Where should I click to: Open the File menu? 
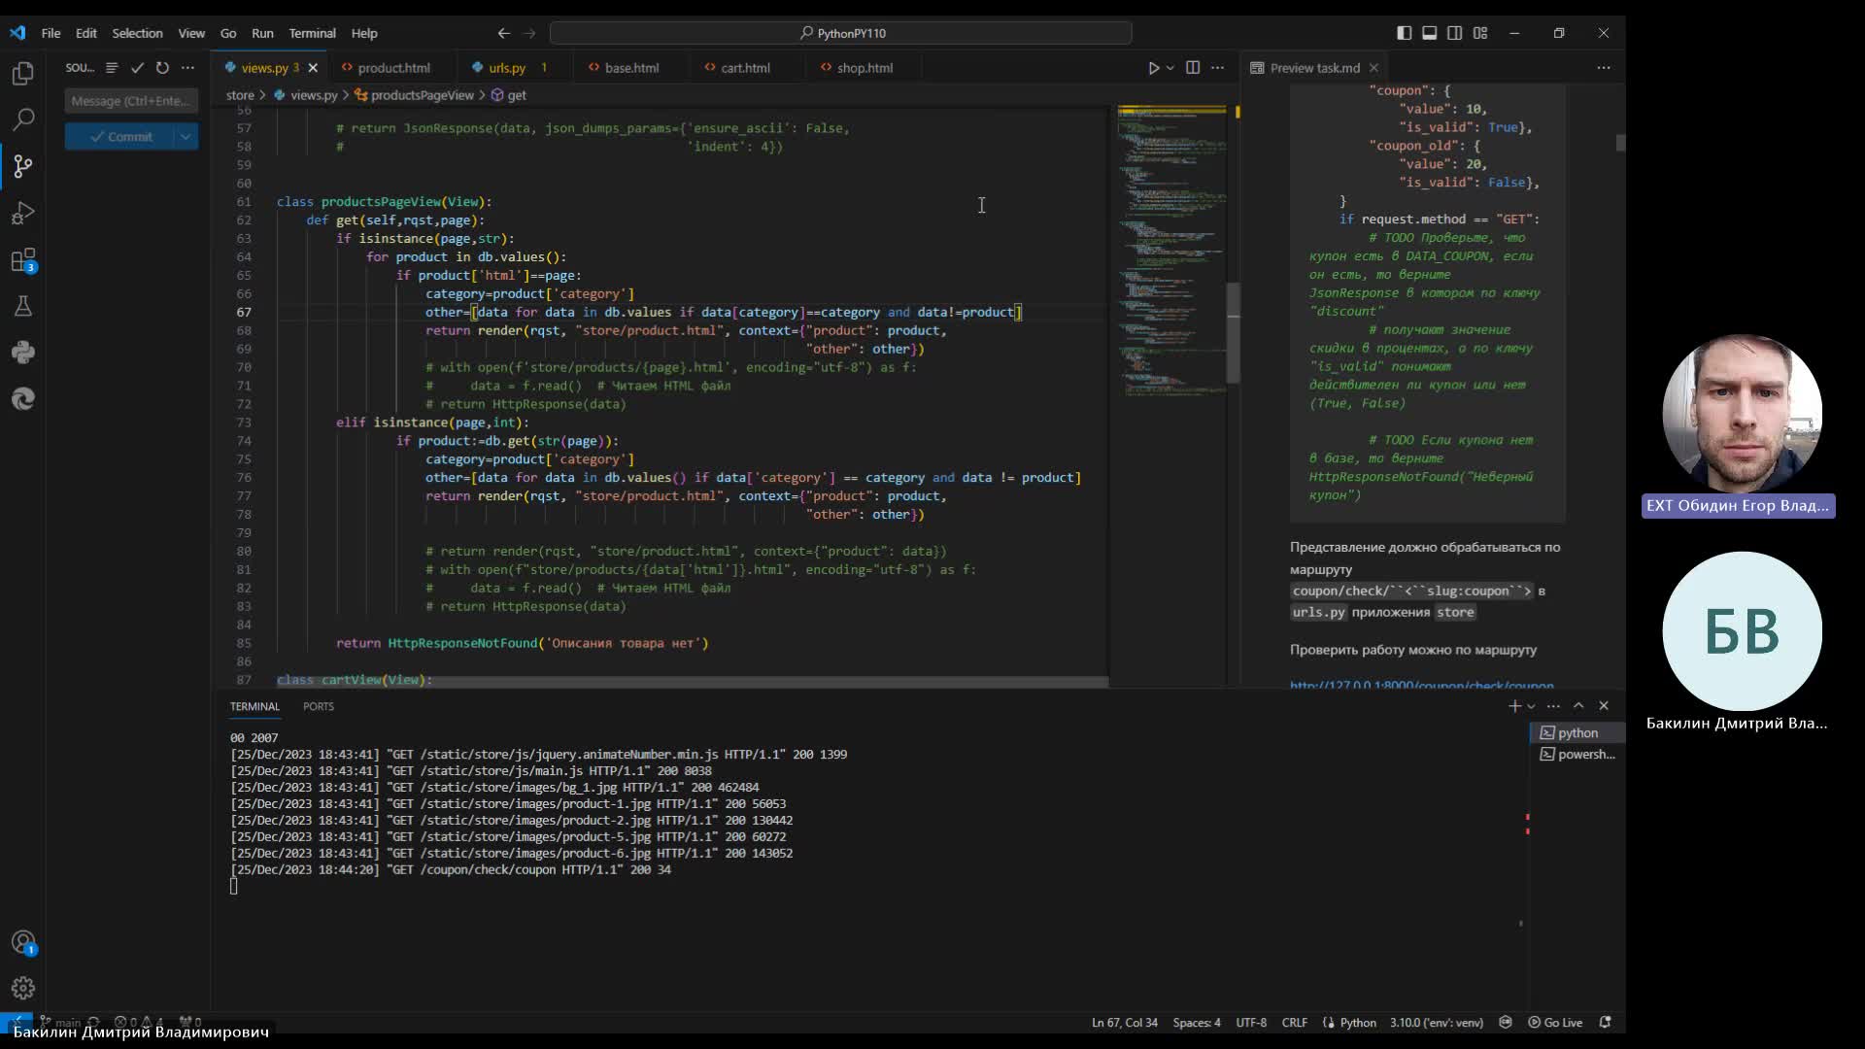tap(51, 33)
